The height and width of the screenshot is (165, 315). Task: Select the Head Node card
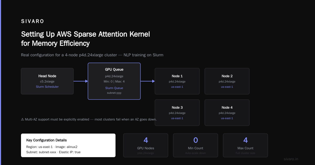pos(47,81)
